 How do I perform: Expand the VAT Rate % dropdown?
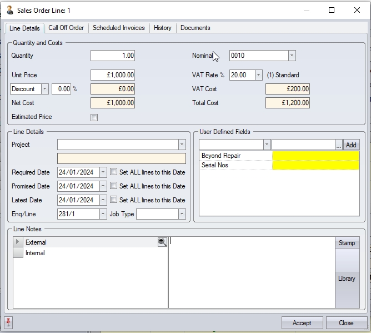258,75
